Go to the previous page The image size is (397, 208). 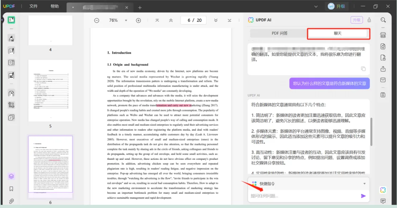(171, 20)
